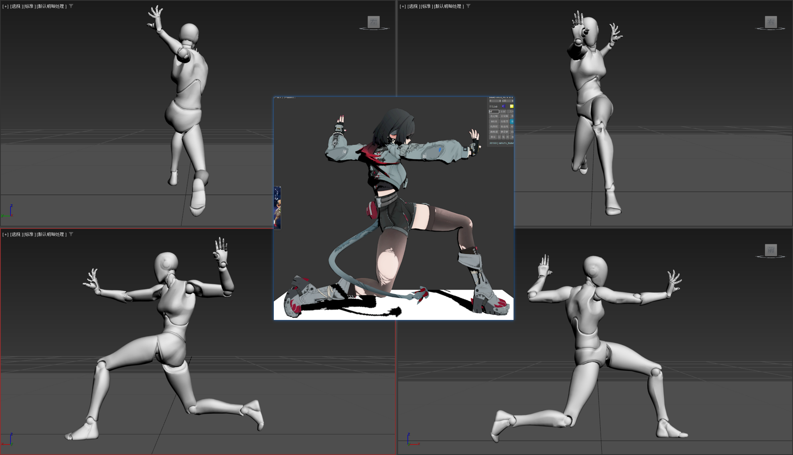Click the thumbnail at the reference window's left edge
Image resolution: width=793 pixels, height=455 pixels.
click(277, 207)
